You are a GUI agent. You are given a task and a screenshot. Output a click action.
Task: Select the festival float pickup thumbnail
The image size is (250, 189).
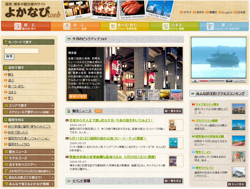(x=142, y=95)
